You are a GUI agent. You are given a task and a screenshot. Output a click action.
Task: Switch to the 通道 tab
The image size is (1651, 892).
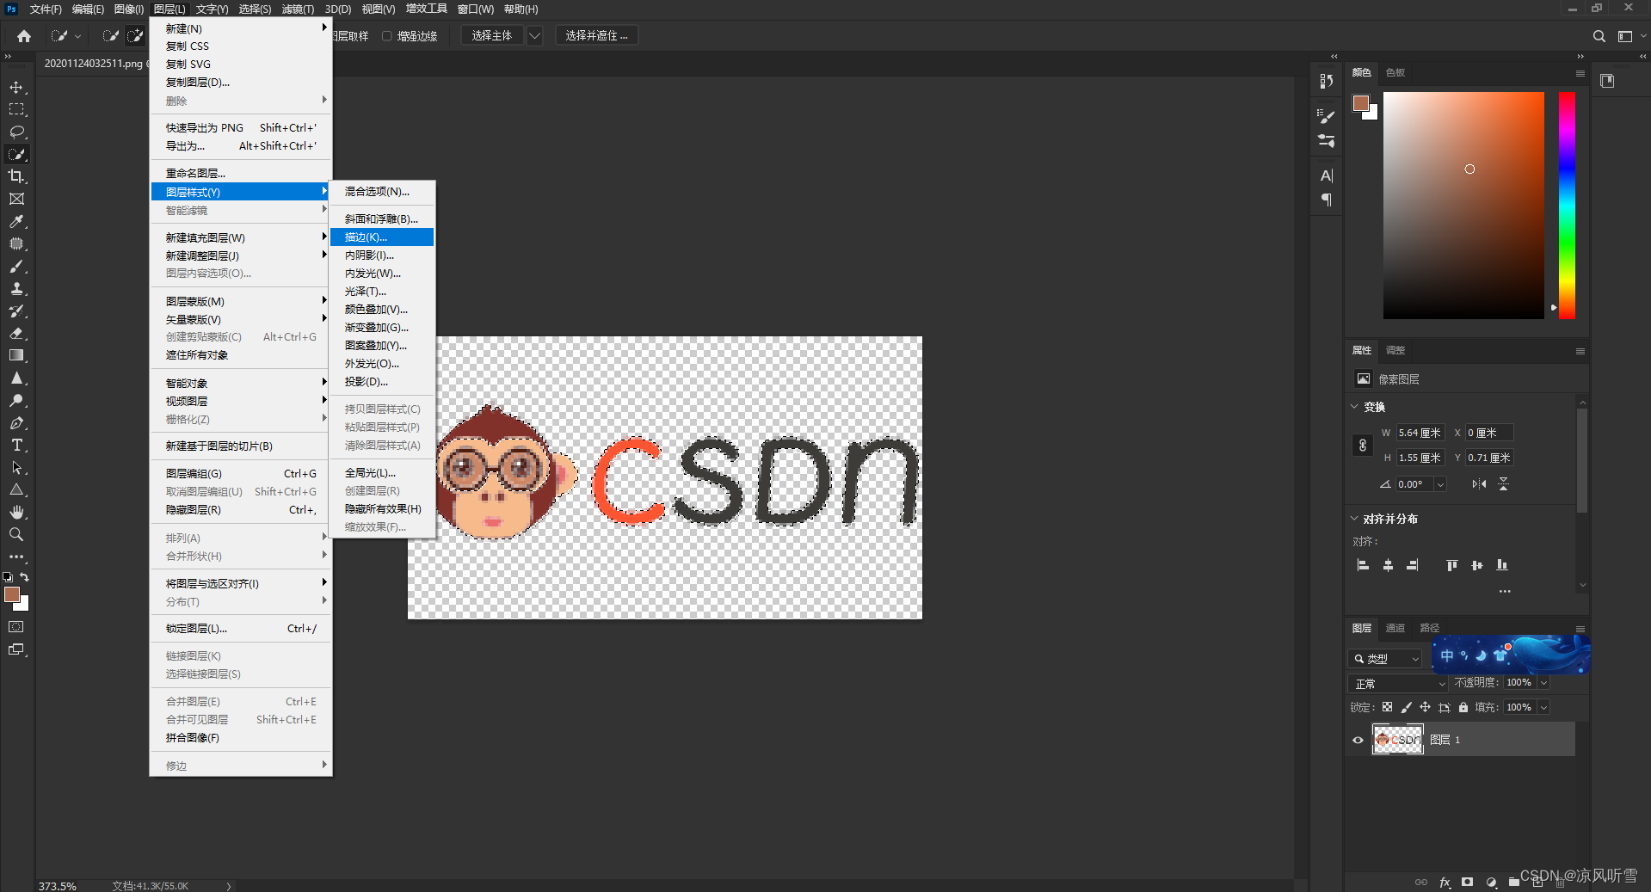pyautogui.click(x=1395, y=628)
